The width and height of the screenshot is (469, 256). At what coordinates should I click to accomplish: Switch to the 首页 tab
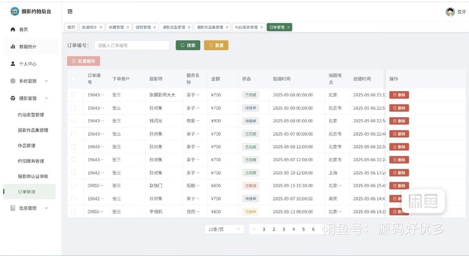tap(71, 27)
